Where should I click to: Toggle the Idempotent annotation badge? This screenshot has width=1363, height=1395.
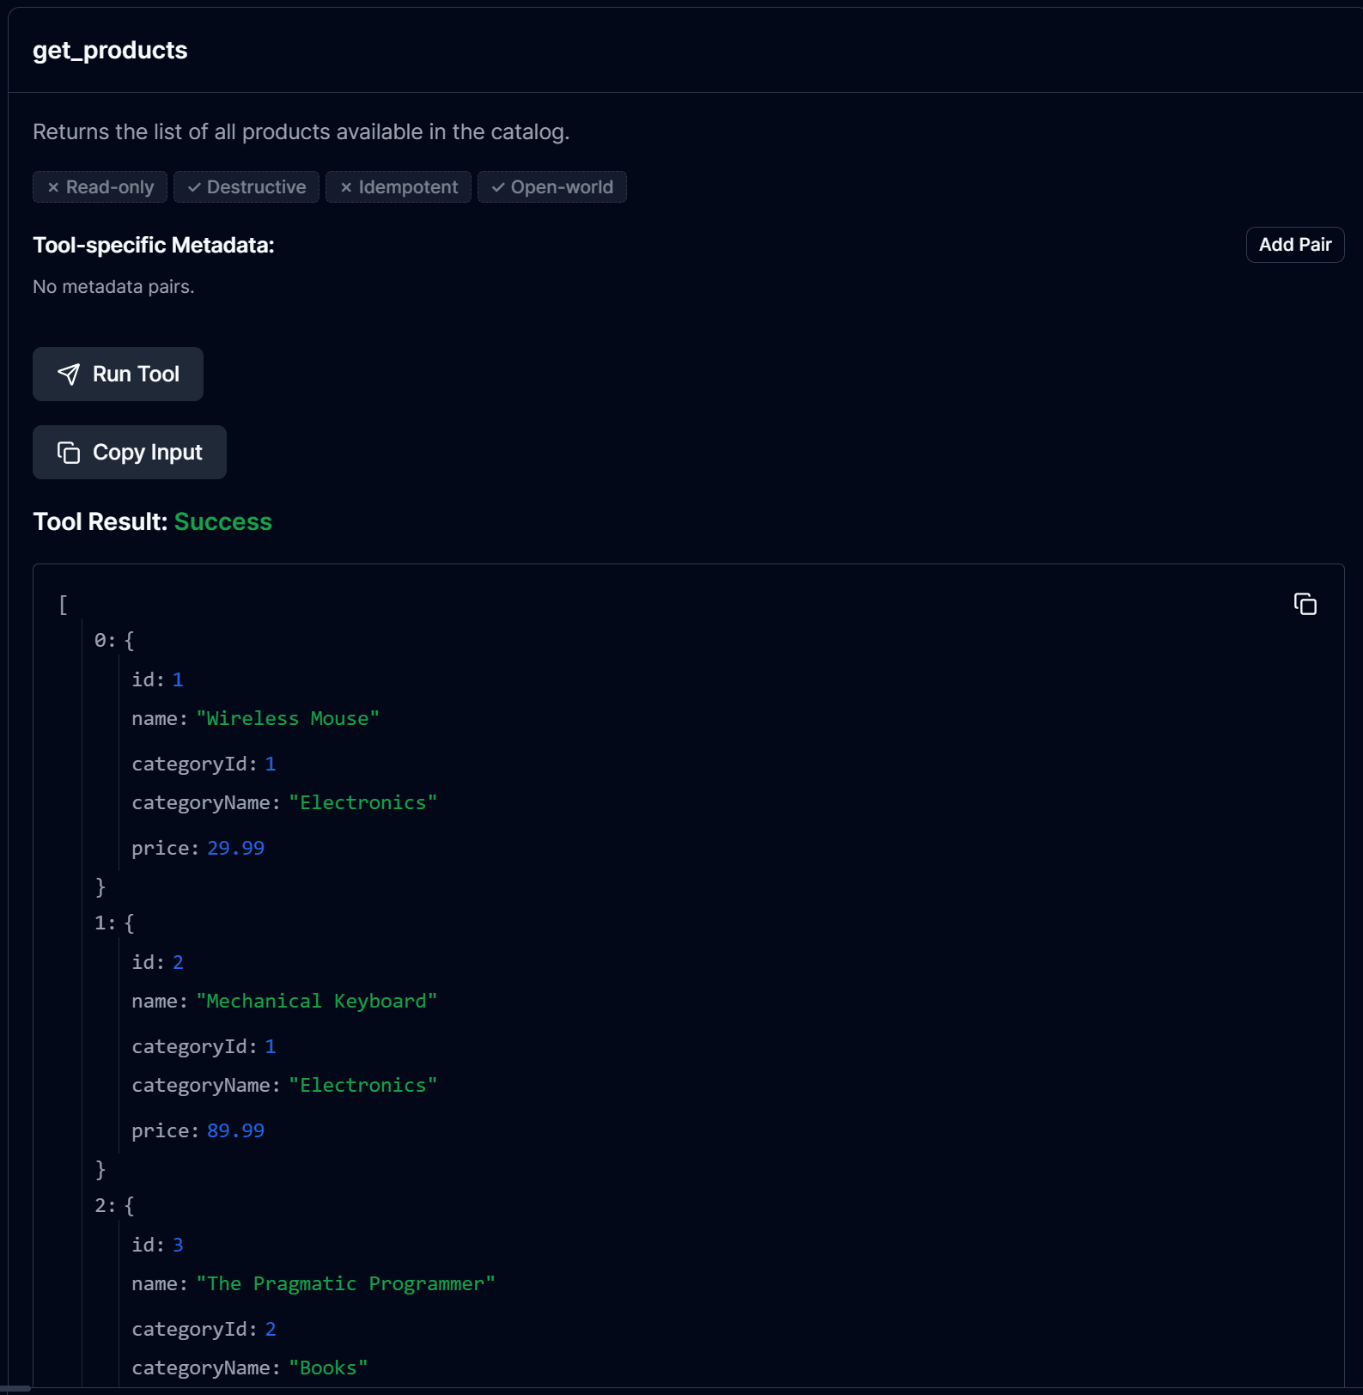(x=399, y=187)
